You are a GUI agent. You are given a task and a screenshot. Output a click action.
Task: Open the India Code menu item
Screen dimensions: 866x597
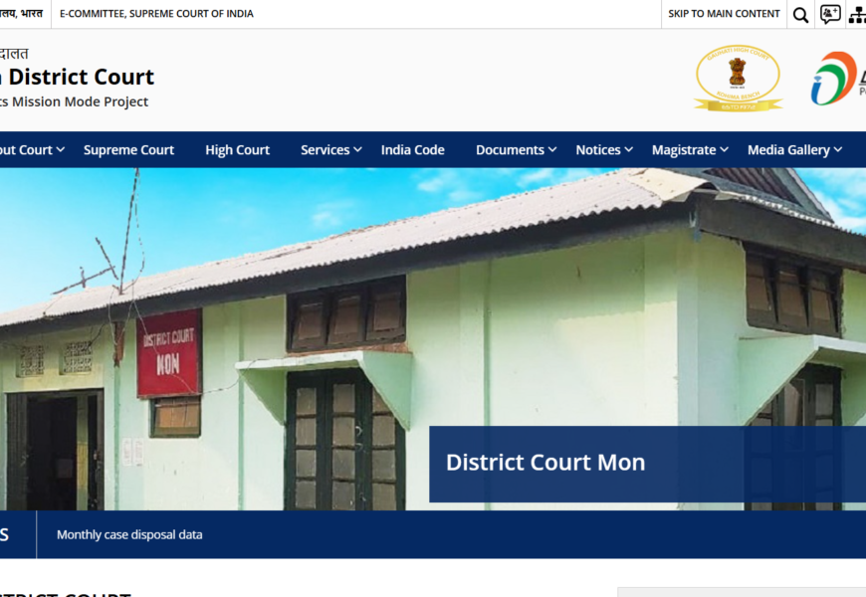tap(412, 150)
